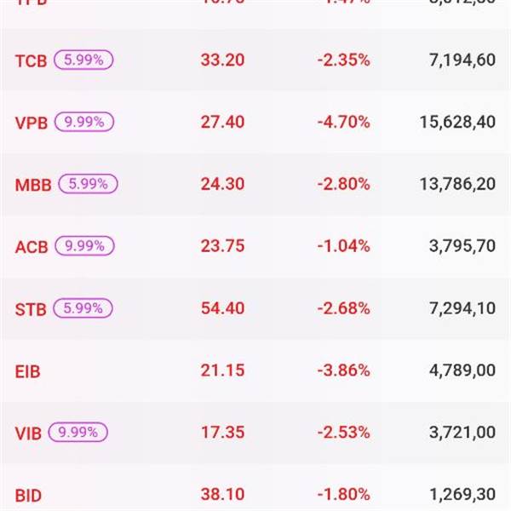The height and width of the screenshot is (511, 511).
Task: Click the 33.20 price for TCB
Action: point(222,60)
